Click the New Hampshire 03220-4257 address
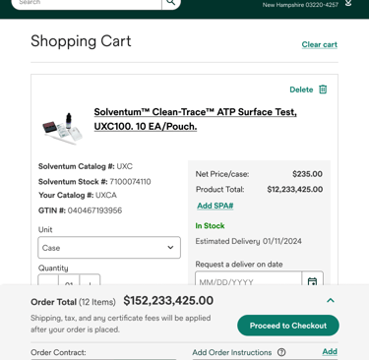The height and width of the screenshot is (360, 369). tap(300, 5)
